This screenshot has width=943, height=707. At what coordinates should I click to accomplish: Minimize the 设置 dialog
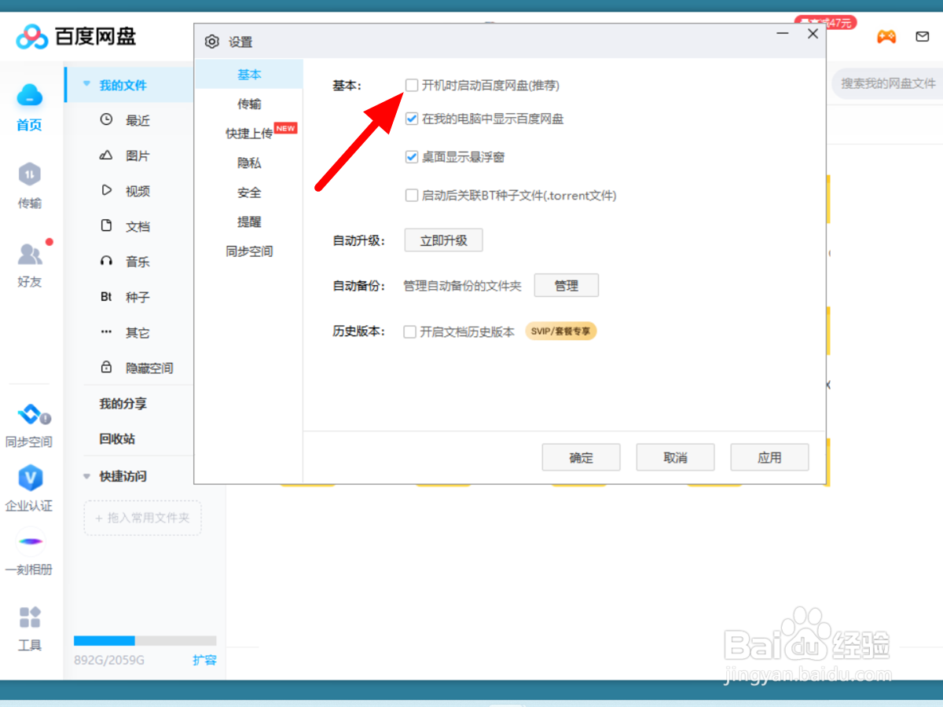pos(783,35)
